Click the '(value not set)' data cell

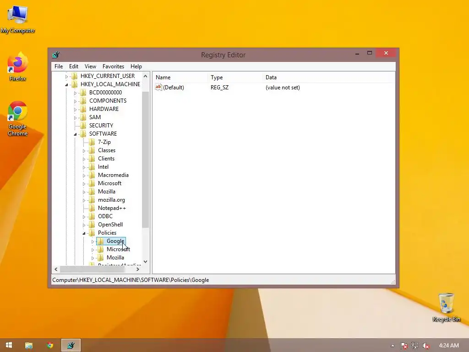click(x=283, y=88)
